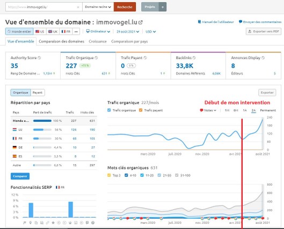Select the FR flag database button
This screenshot has height=229, width=284.
point(66,32)
